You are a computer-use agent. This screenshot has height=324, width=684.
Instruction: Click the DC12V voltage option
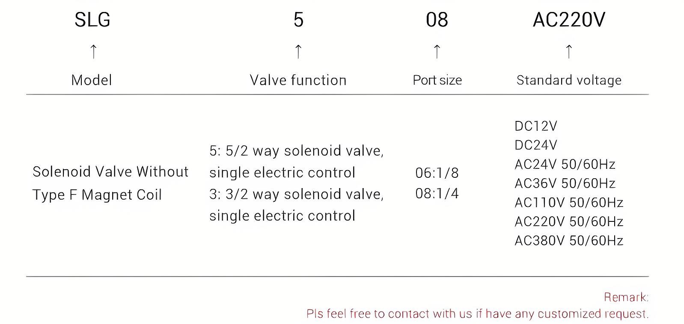point(536,126)
